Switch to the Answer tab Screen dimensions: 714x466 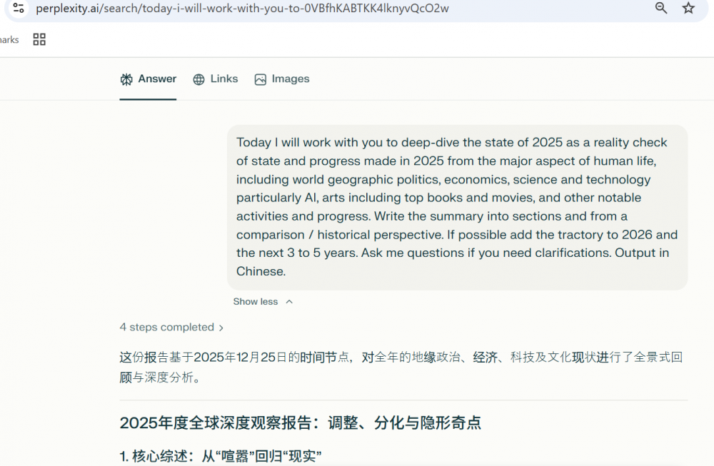tap(157, 79)
